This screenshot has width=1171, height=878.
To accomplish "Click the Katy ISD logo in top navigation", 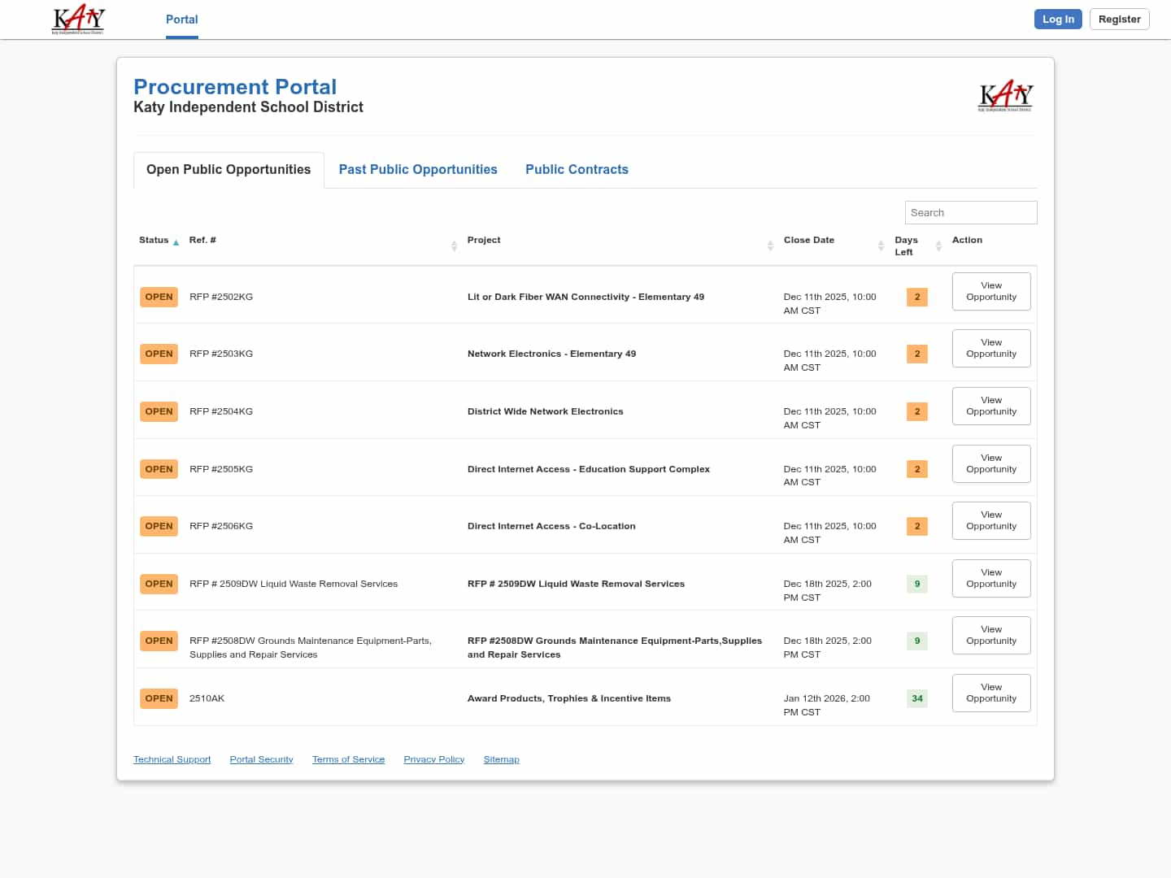I will [78, 19].
